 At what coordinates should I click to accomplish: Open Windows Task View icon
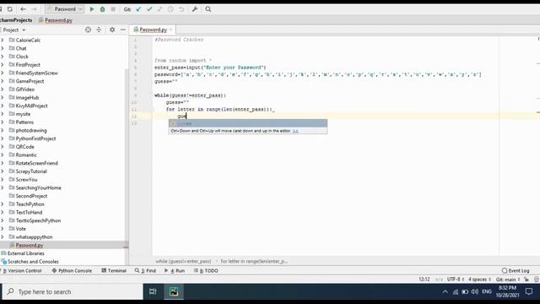click(153, 291)
